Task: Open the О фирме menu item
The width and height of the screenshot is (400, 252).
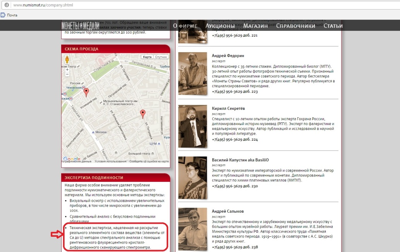Action: pos(185,26)
